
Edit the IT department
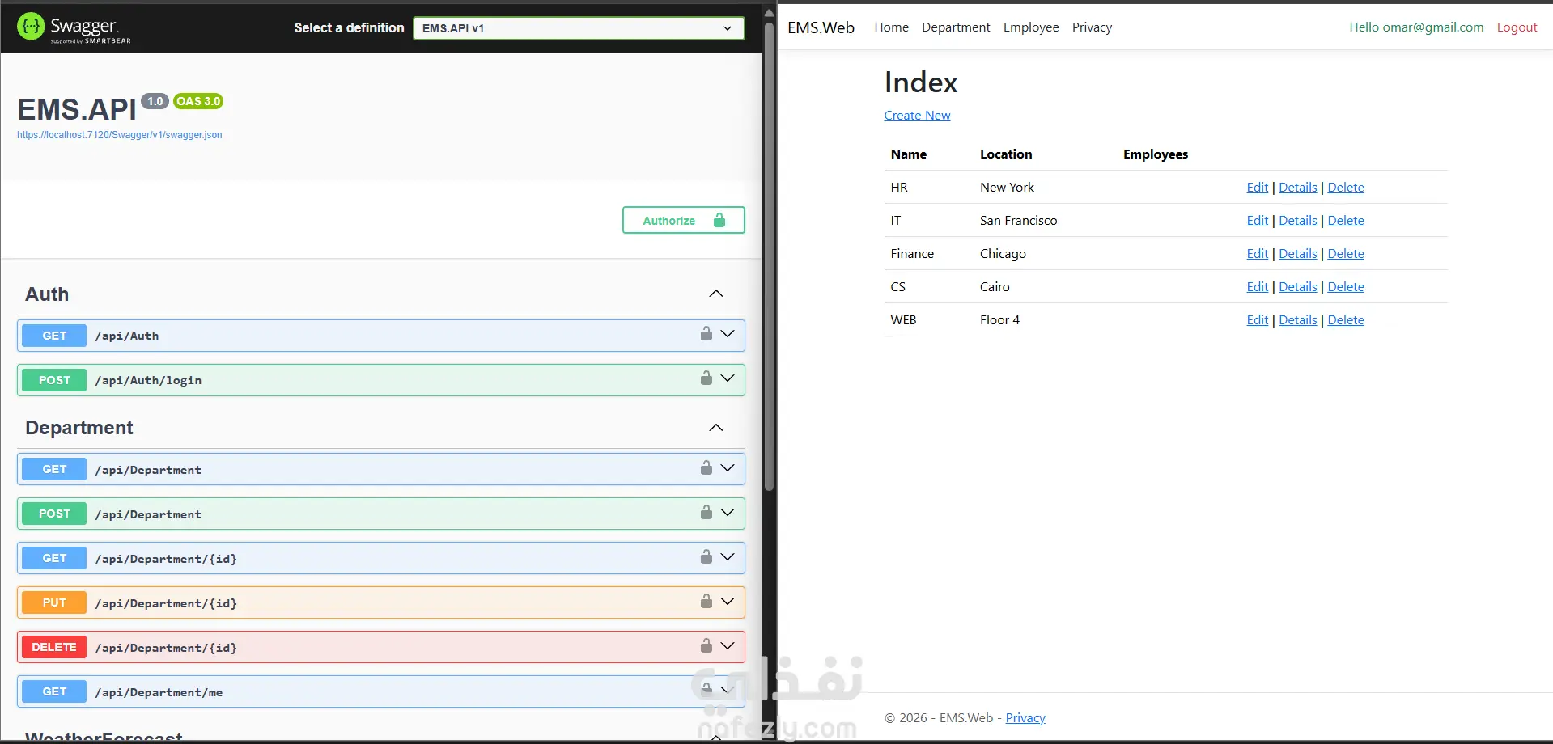[1257, 221]
